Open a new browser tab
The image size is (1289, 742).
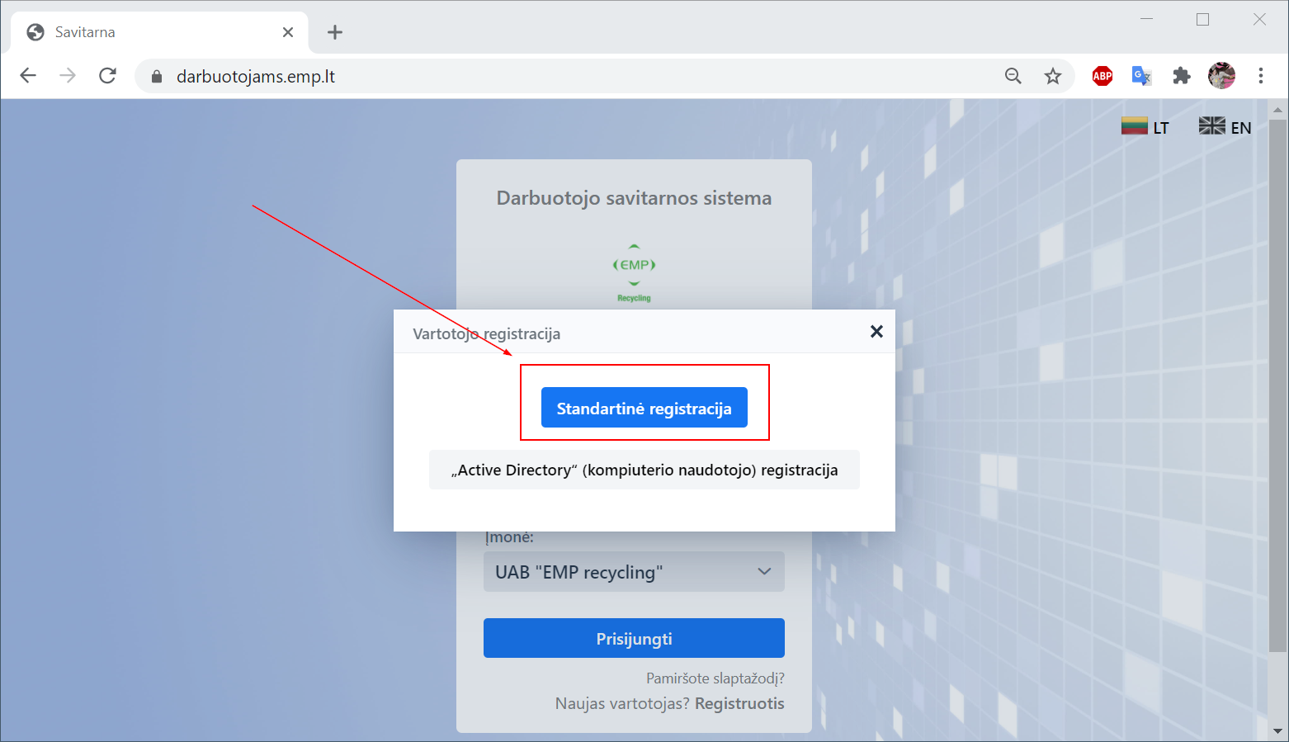[x=334, y=32]
